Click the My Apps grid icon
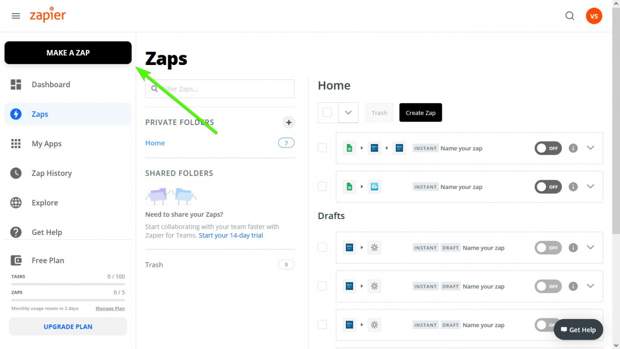The image size is (620, 349). (x=16, y=143)
